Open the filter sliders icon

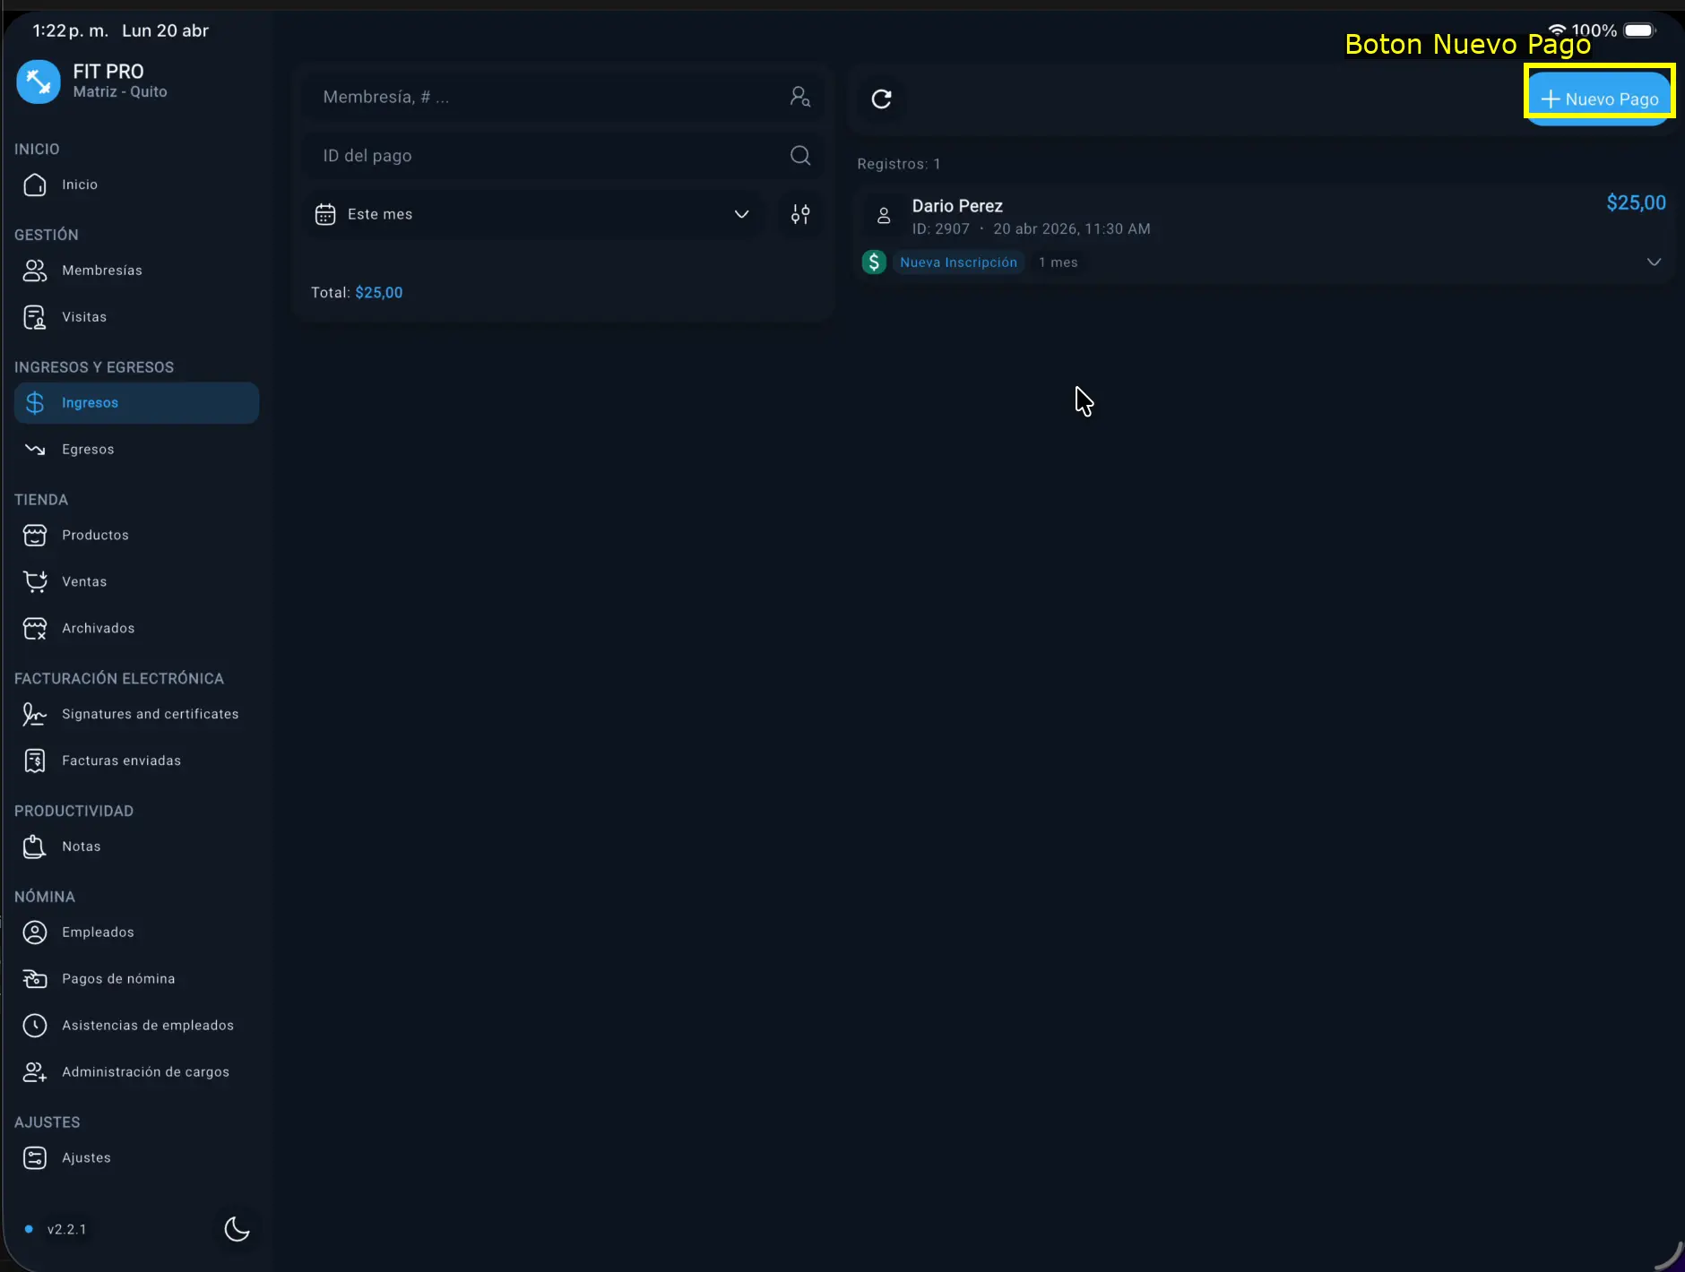tap(800, 214)
